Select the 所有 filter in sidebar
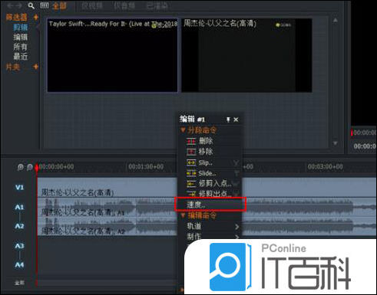377x295 pixels. [21, 47]
